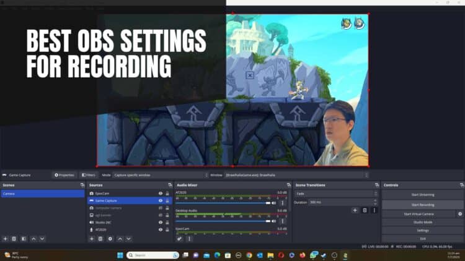Open Settings from Controls panel
Screen dimensions: 465x261
point(423,231)
